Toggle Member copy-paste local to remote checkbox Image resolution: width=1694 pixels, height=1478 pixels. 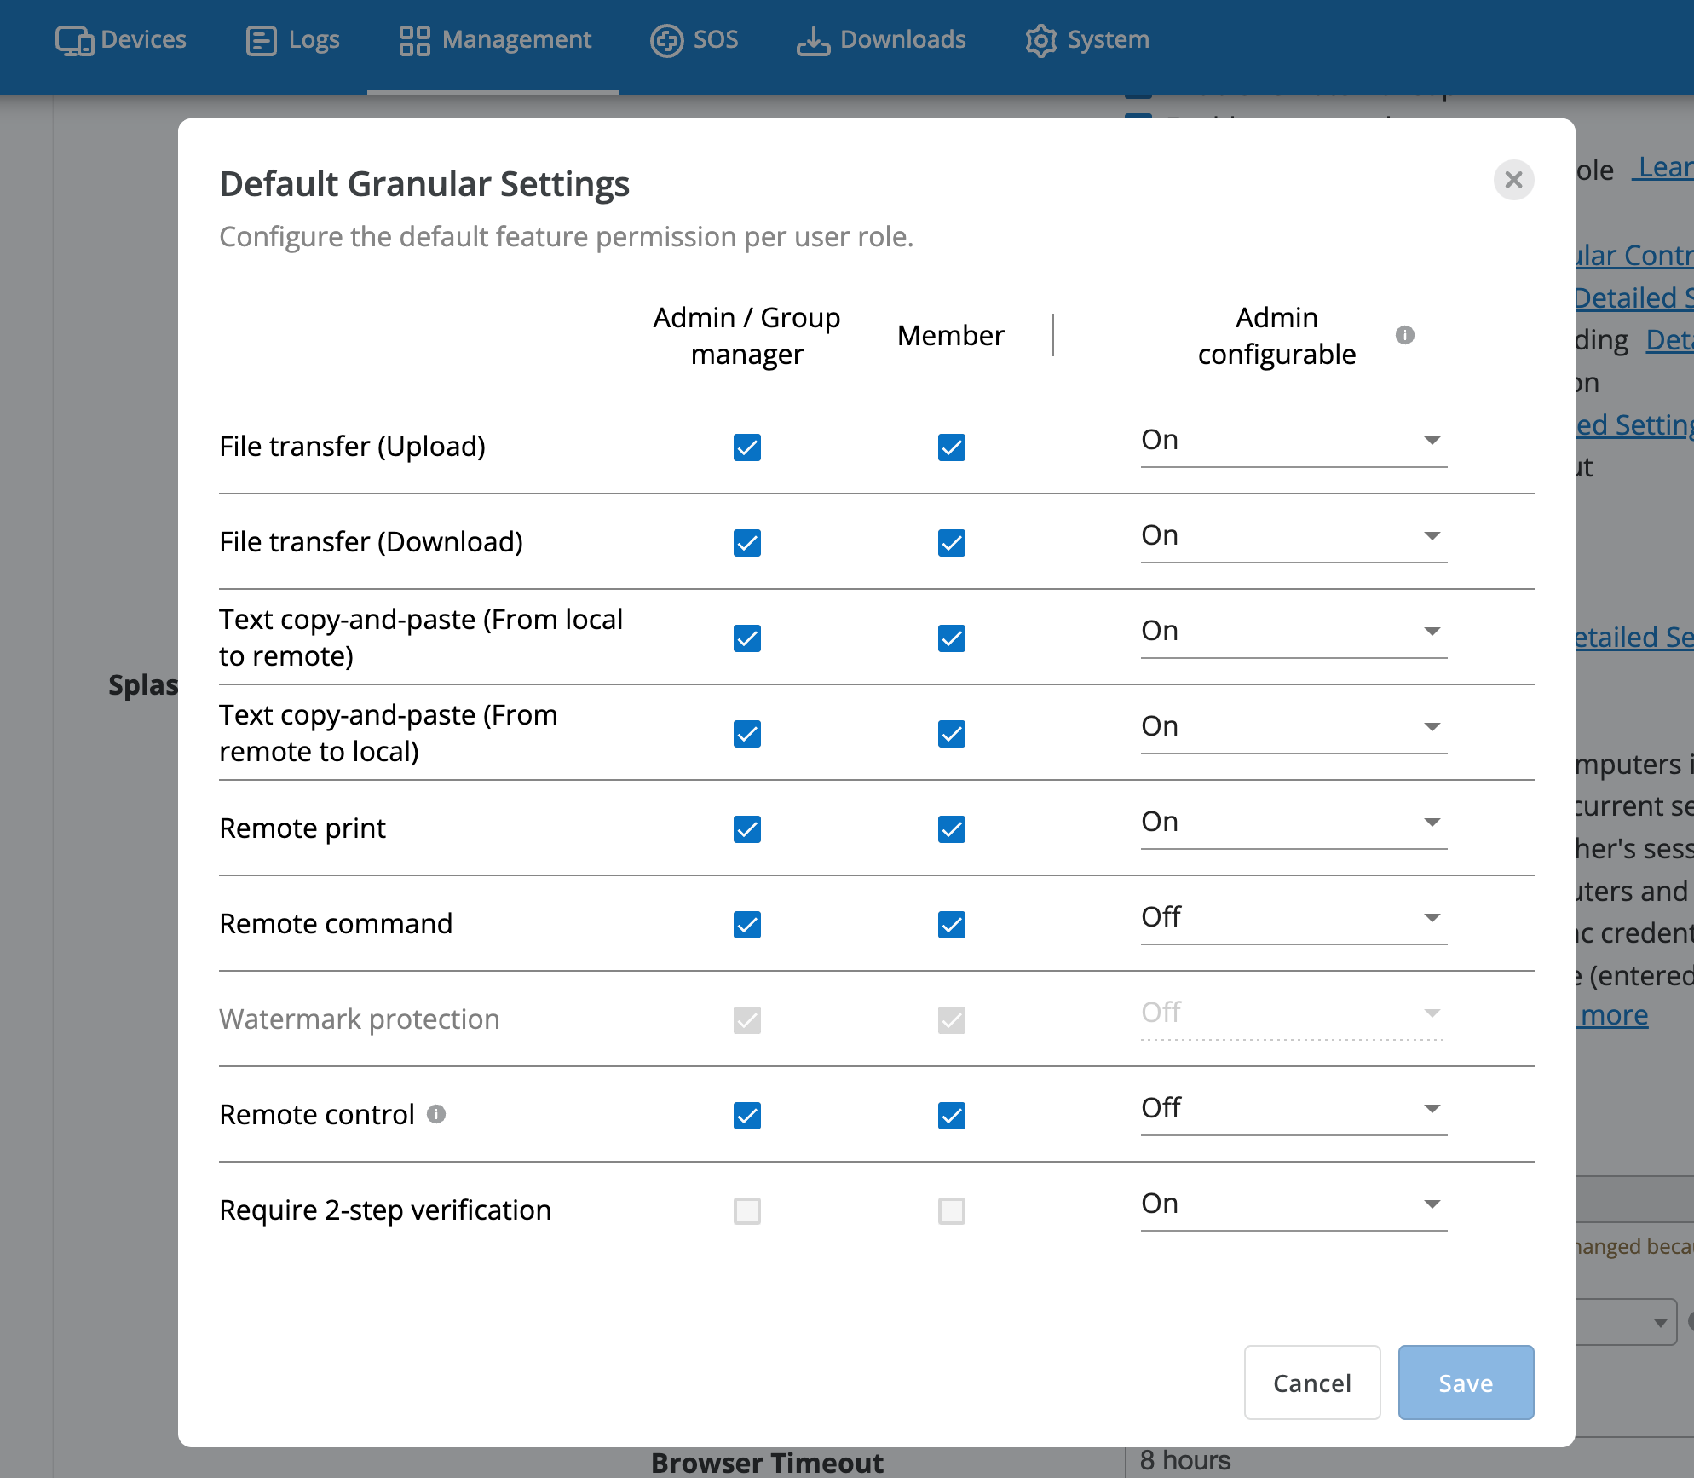coord(952,638)
